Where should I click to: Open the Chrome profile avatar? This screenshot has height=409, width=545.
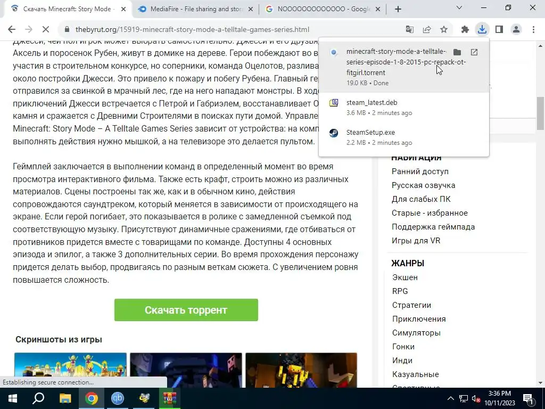516,30
